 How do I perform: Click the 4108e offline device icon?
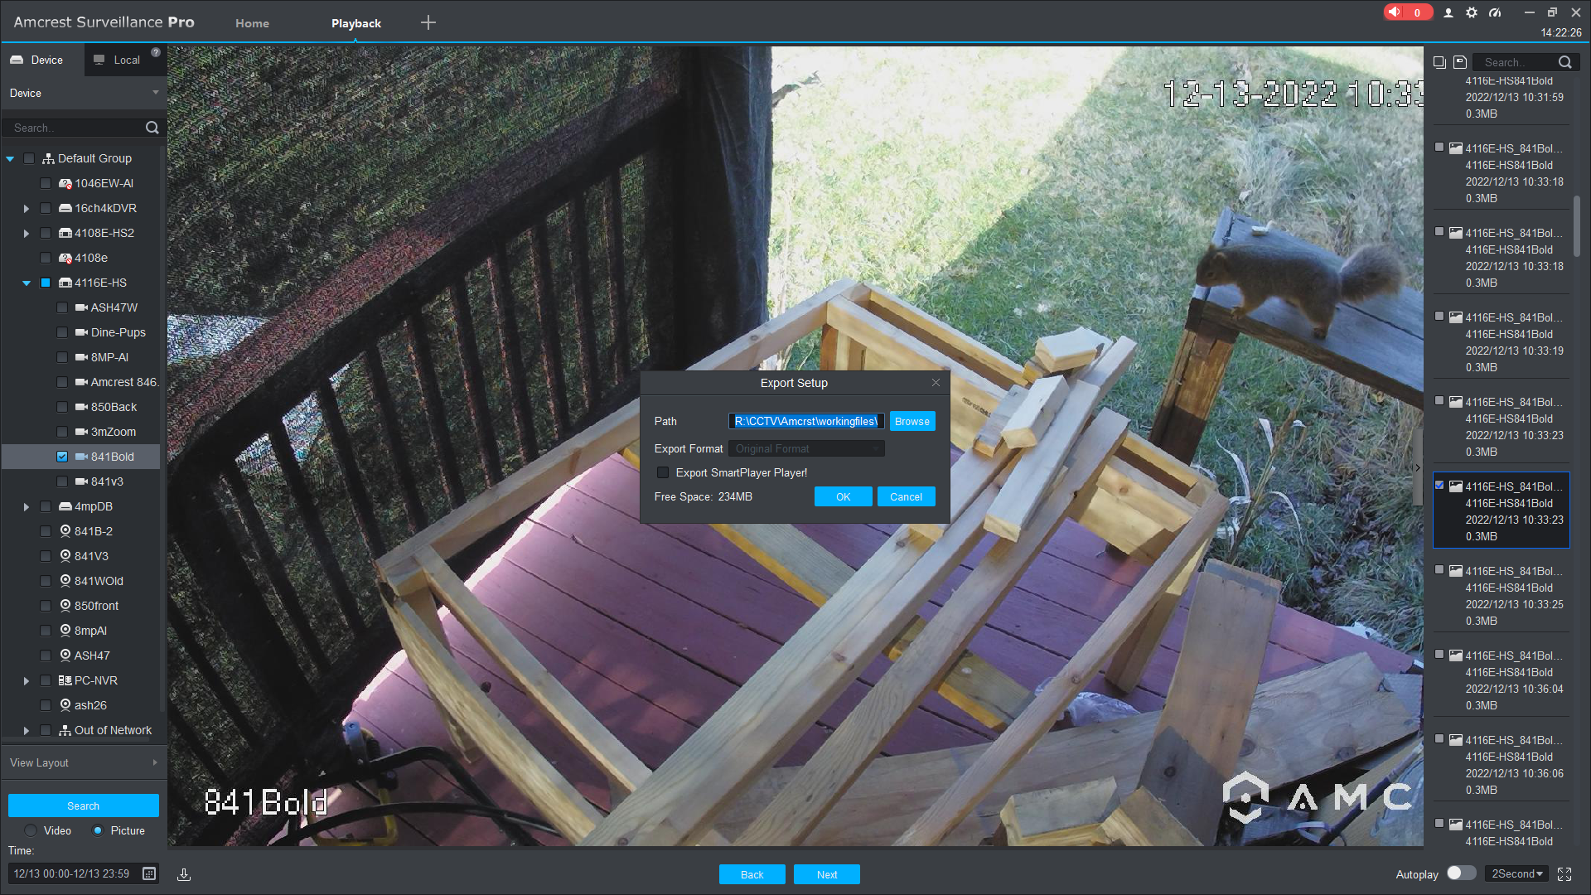(65, 258)
